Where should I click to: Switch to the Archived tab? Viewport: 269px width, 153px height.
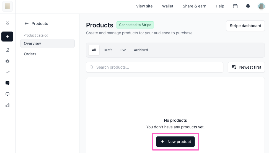tap(141, 50)
